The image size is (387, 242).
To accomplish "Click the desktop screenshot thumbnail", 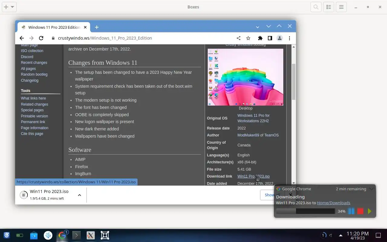I will 246,77.
